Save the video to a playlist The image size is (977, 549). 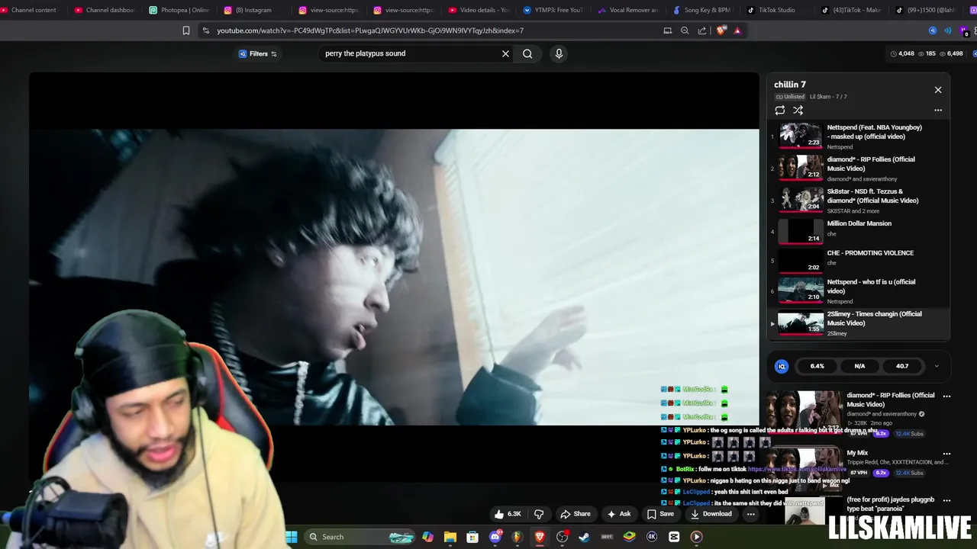660,514
